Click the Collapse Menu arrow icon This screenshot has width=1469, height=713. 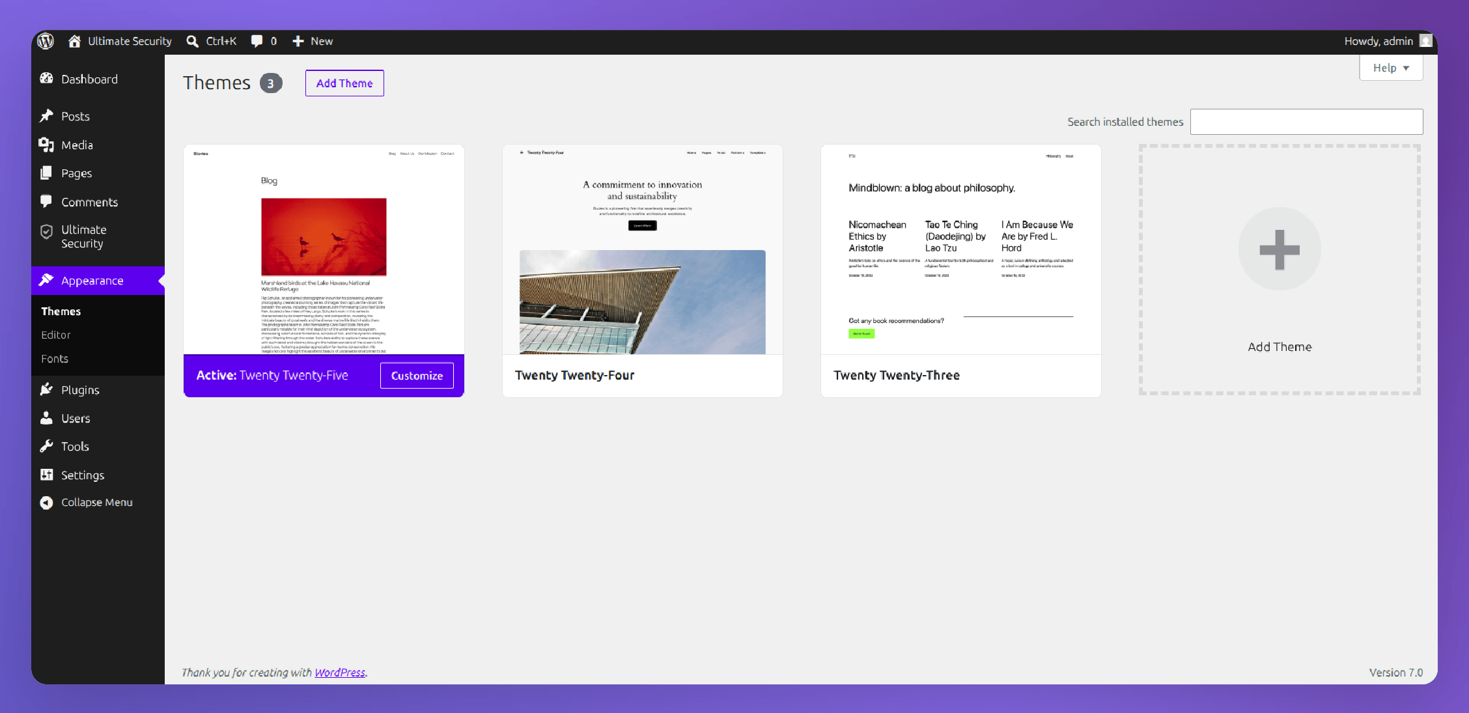tap(46, 503)
